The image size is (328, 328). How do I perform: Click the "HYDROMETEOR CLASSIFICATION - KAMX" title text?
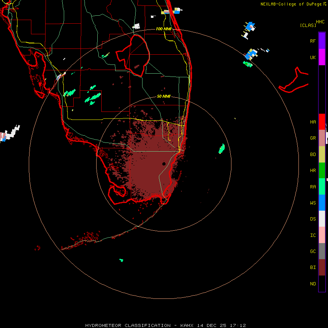pyautogui.click(x=139, y=325)
